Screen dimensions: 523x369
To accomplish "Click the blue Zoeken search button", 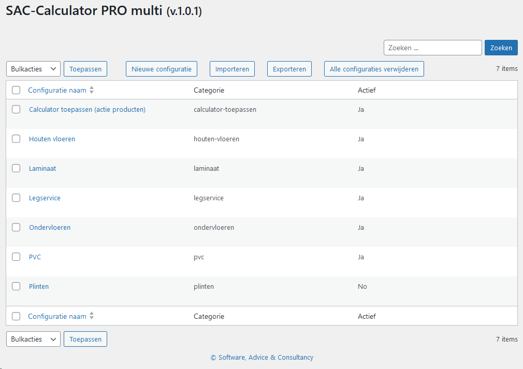I will (x=501, y=48).
